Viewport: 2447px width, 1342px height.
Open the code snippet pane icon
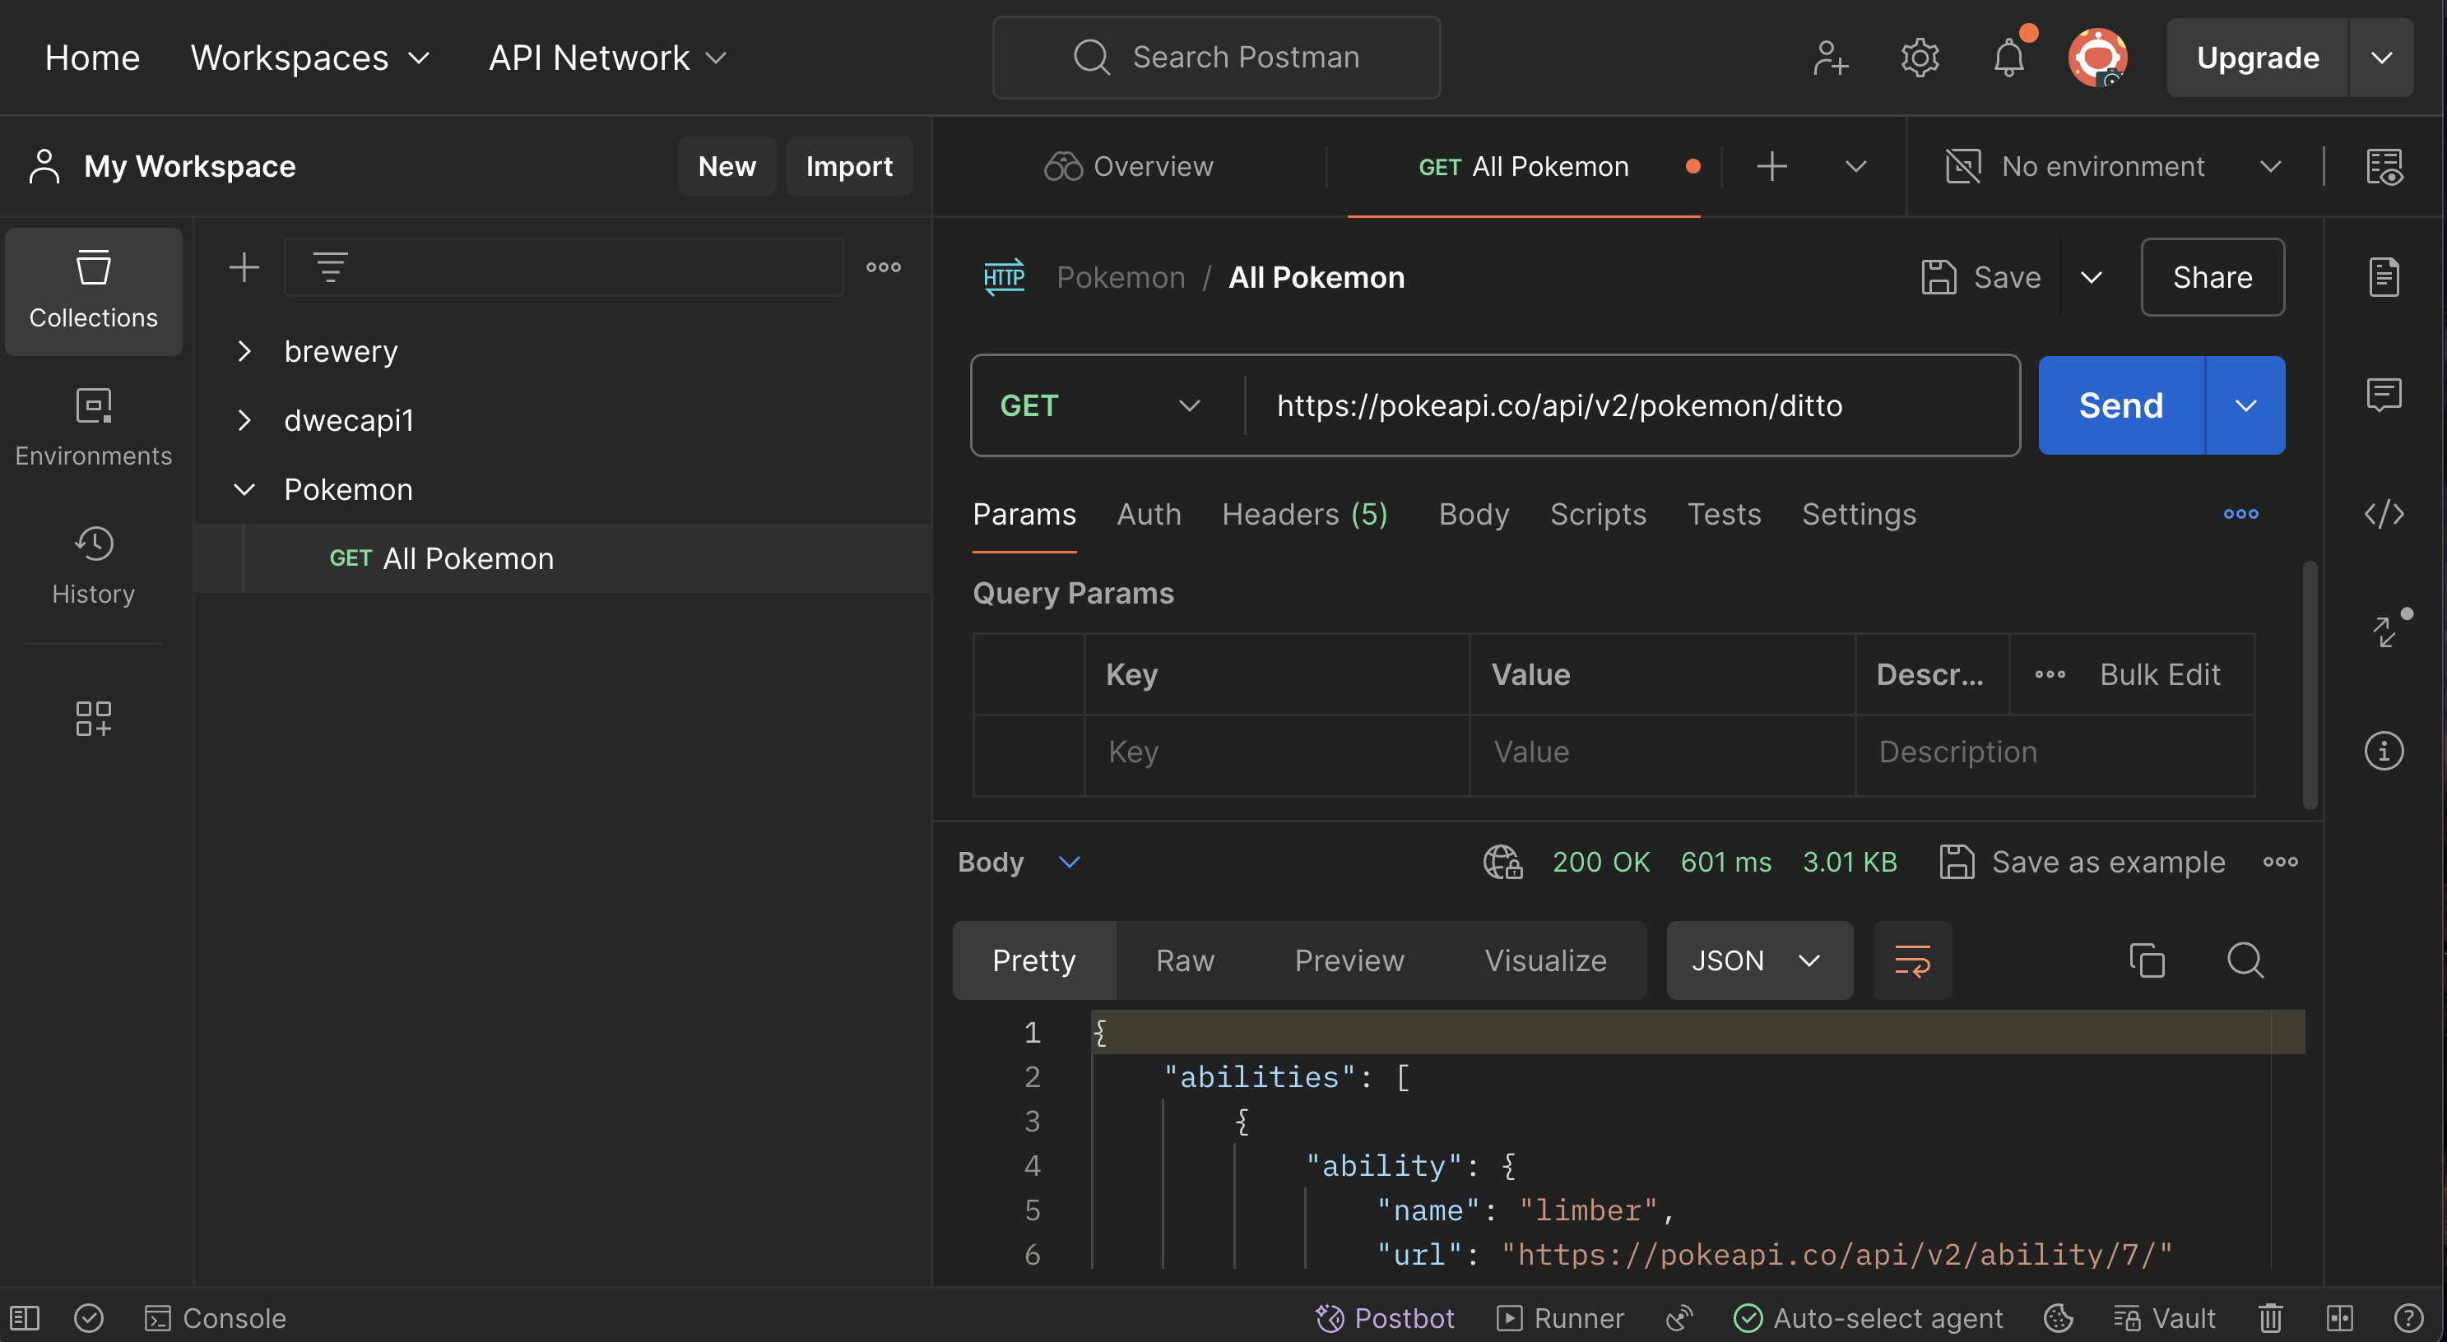pyautogui.click(x=2384, y=513)
